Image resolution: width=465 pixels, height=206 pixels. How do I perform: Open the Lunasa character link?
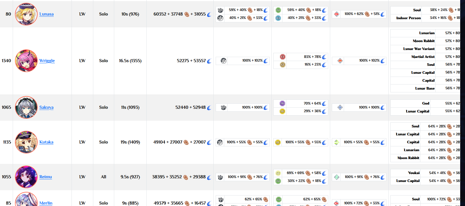coord(46,14)
